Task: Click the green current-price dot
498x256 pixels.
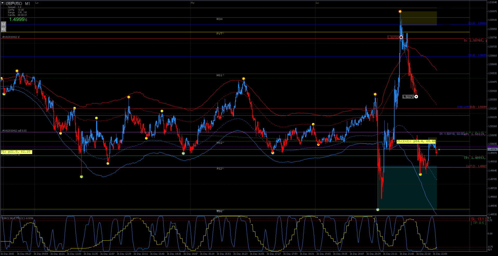Action: pyautogui.click(x=439, y=150)
